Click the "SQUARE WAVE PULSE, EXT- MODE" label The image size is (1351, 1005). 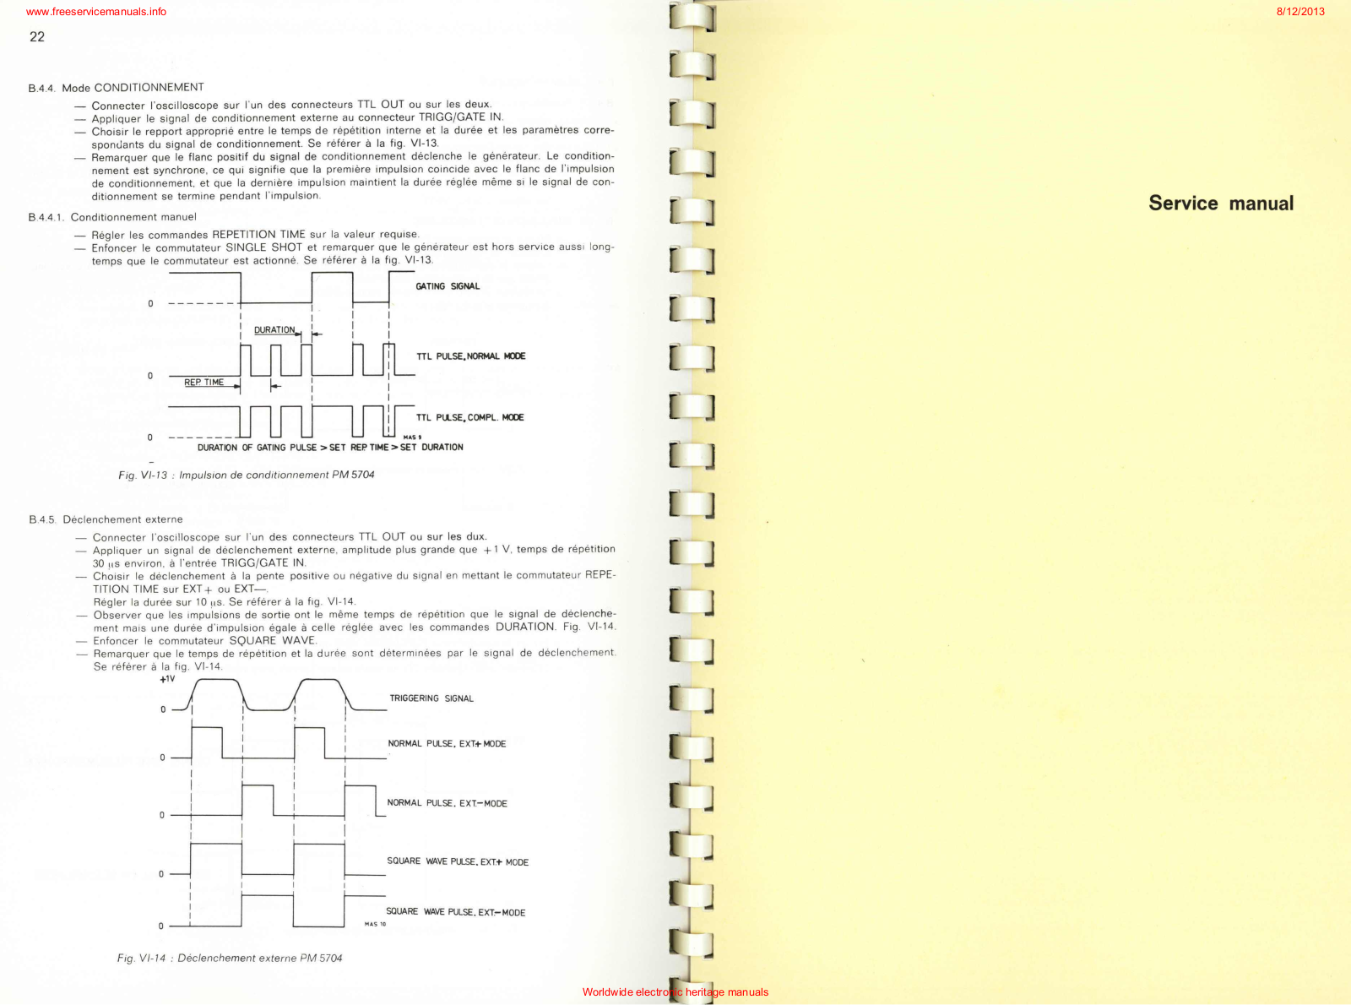pos(456,912)
